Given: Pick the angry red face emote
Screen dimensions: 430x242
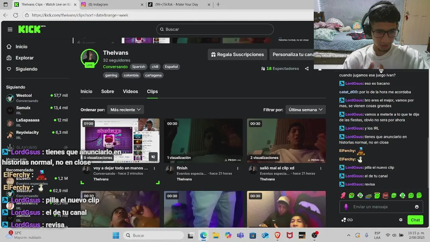Looking at the screenshot, I should (385, 195).
